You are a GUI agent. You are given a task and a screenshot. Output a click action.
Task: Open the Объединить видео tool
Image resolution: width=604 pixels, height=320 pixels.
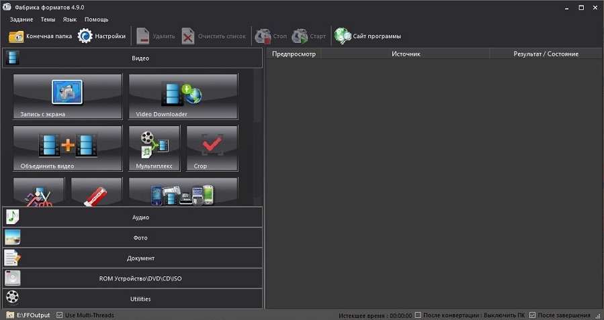click(x=67, y=148)
